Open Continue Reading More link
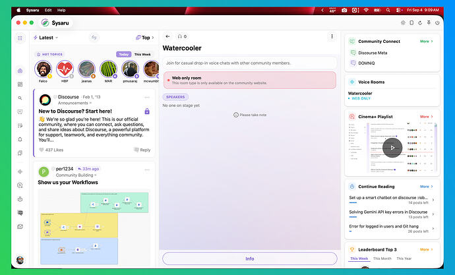Screen dimensions: 455x275 [x=426, y=187]
